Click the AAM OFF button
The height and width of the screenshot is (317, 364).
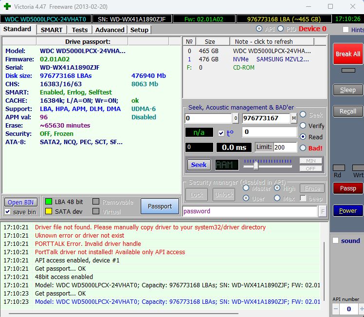click(x=311, y=168)
